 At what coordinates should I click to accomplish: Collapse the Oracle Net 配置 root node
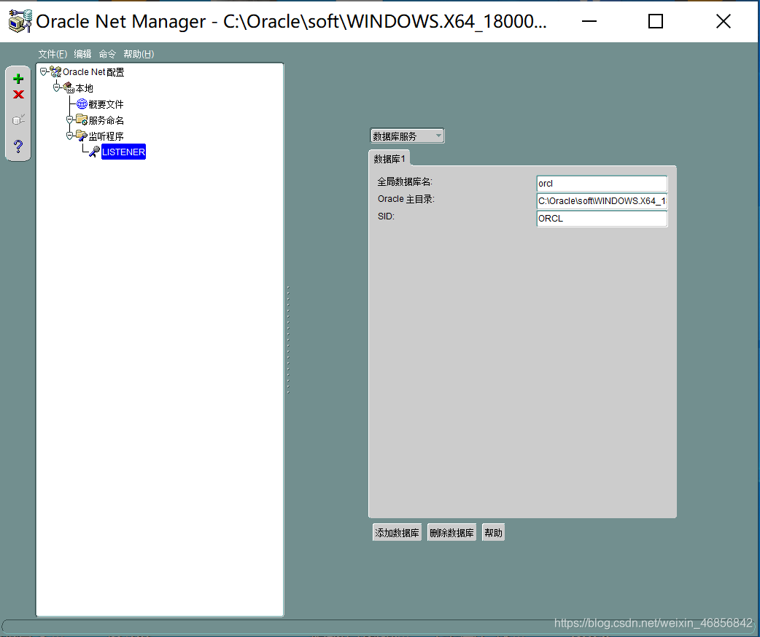(x=44, y=71)
